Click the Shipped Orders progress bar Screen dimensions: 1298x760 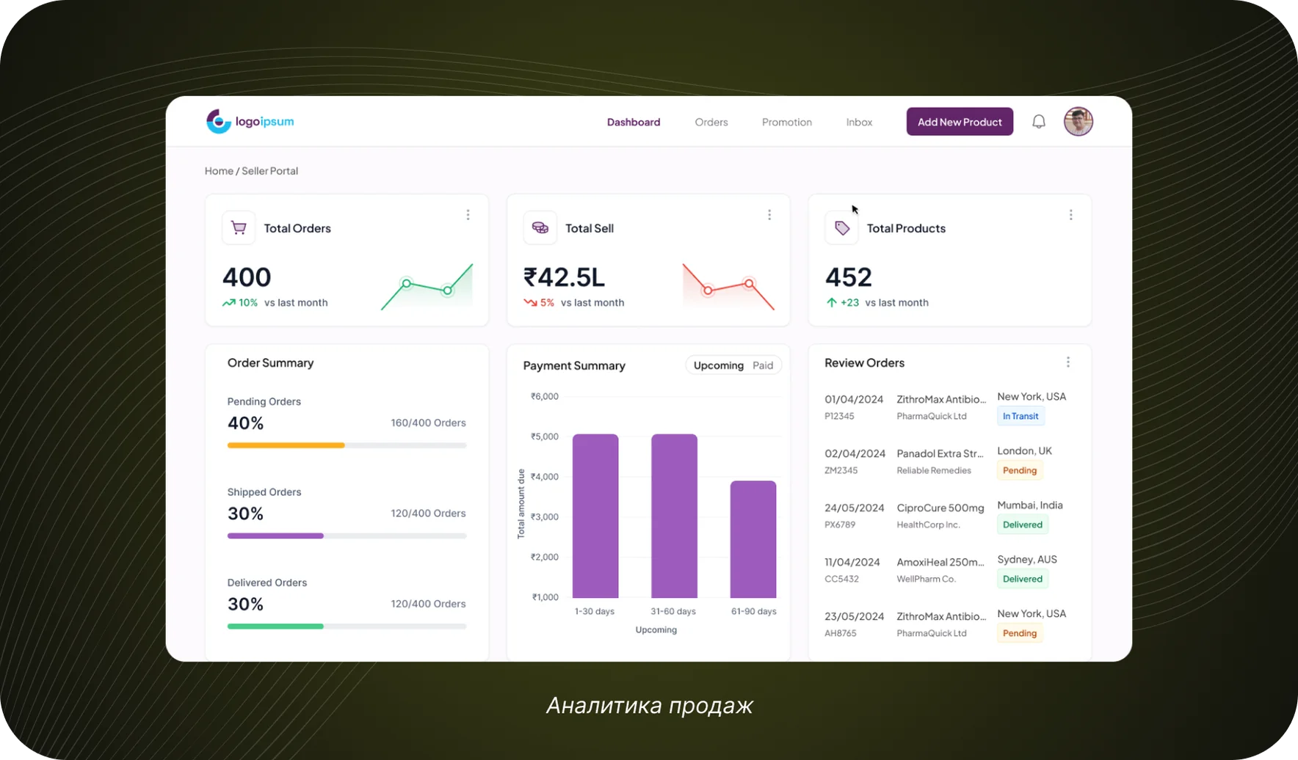click(x=347, y=536)
